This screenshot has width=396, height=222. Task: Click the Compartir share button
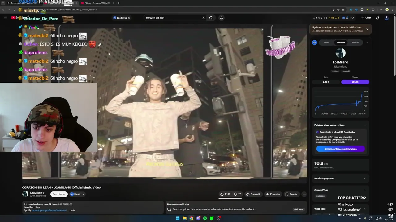253,194
